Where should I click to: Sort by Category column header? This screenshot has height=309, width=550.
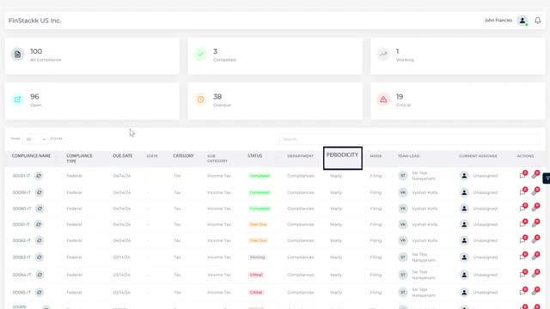point(183,156)
